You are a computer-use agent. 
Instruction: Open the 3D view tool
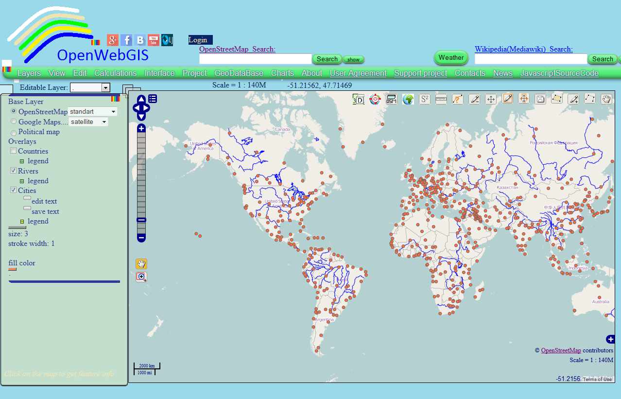(358, 99)
